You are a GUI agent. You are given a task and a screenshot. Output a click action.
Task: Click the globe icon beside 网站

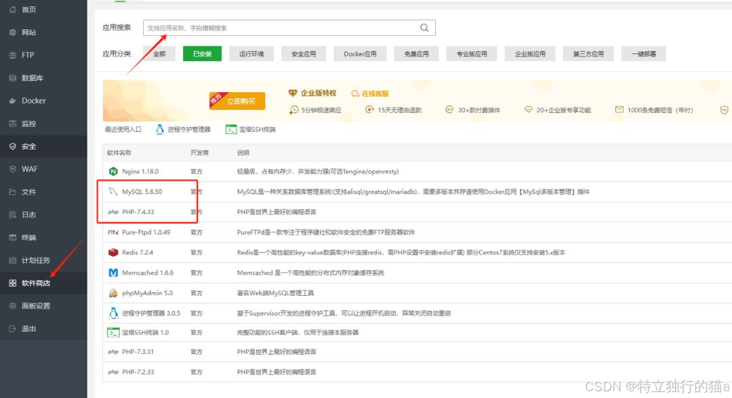click(x=13, y=32)
